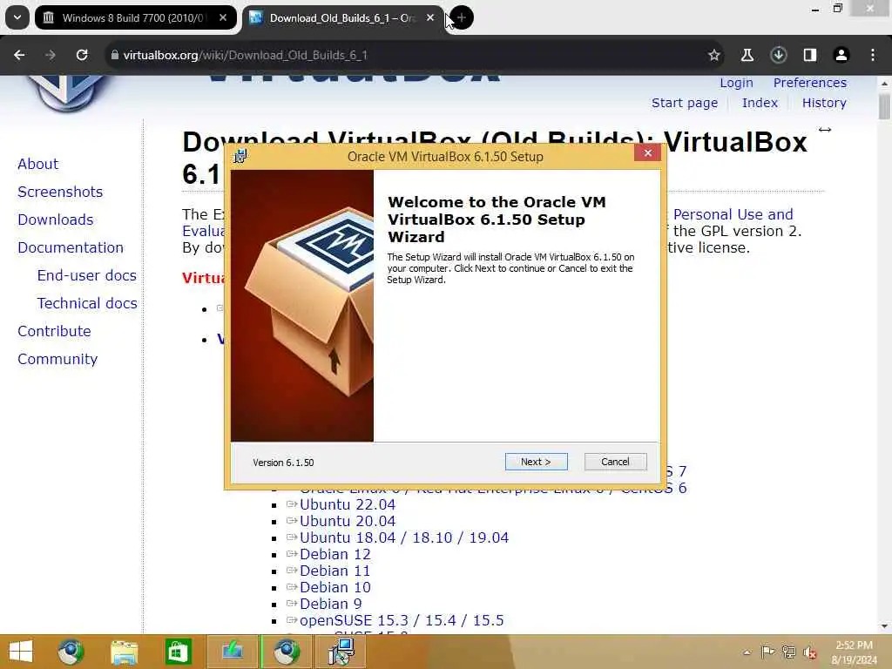Open the History link

pyautogui.click(x=824, y=103)
